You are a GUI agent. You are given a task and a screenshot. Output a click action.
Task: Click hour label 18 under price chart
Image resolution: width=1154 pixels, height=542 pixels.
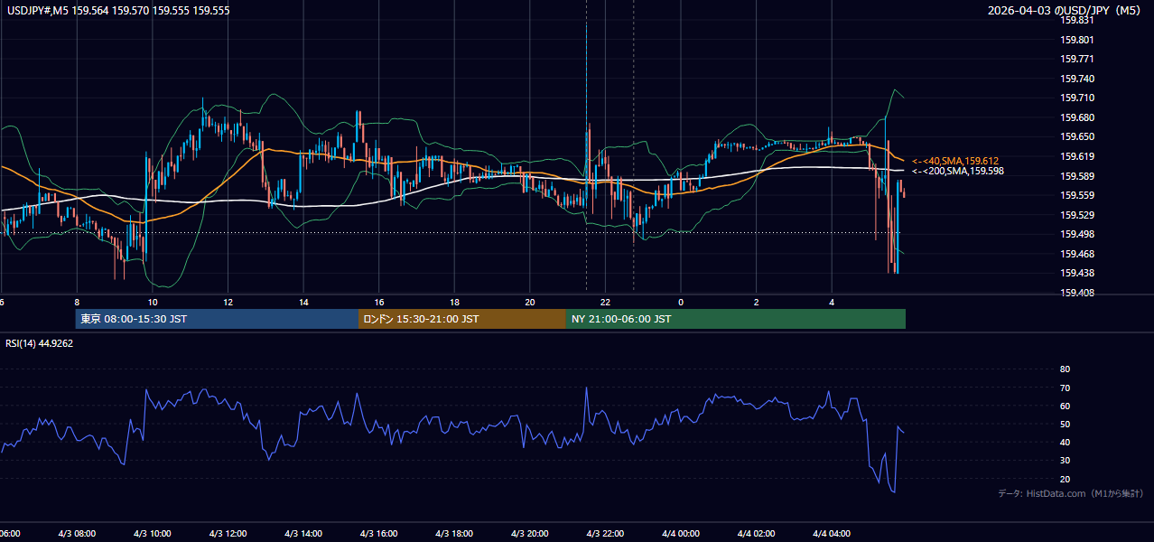pos(455,302)
